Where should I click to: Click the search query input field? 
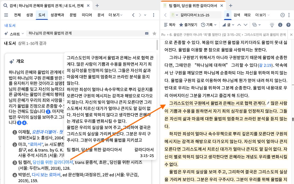pos(86,33)
